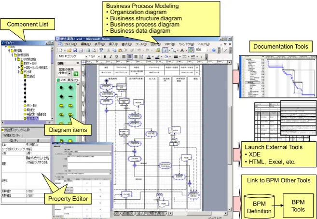Collapse the 法人向け販売業務 folder tree node
Image resolution: width=317 pixels, height=219 pixels.
click(x=15, y=59)
